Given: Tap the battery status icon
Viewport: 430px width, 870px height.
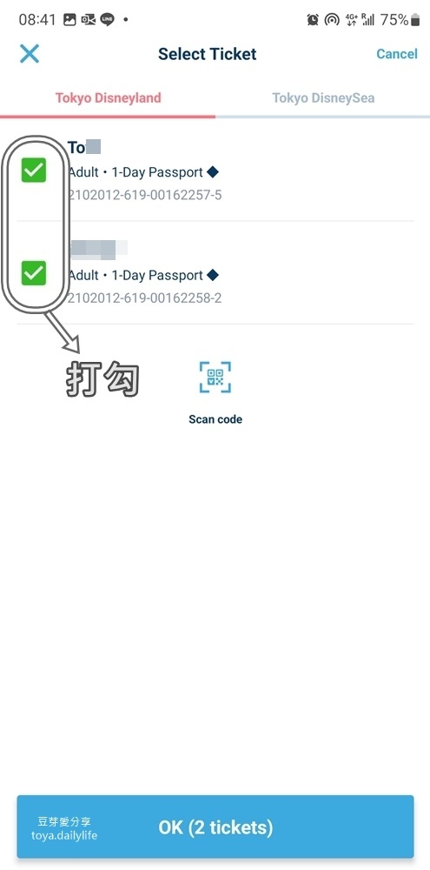Looking at the screenshot, I should pos(415,21).
